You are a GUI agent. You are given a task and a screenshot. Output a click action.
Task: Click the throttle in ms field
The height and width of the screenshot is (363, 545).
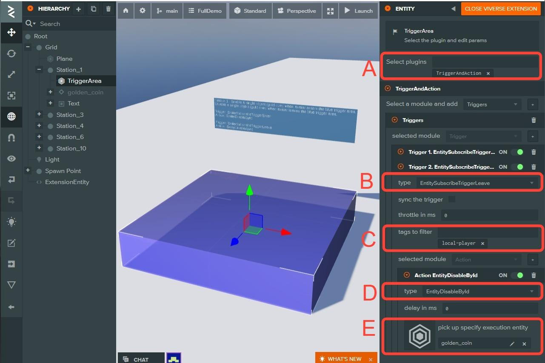[489, 215]
